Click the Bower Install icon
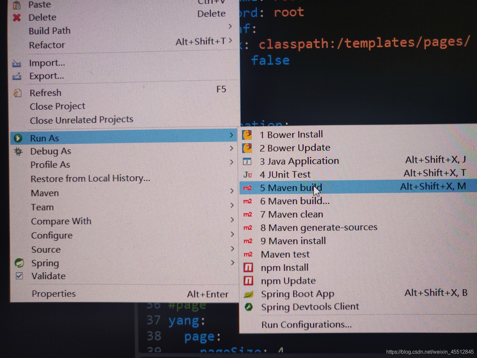The width and height of the screenshot is (477, 358). point(247,135)
